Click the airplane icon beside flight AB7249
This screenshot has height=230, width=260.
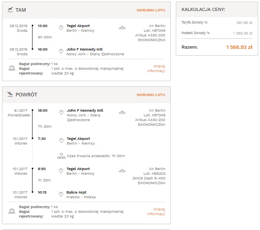coord(122,112)
